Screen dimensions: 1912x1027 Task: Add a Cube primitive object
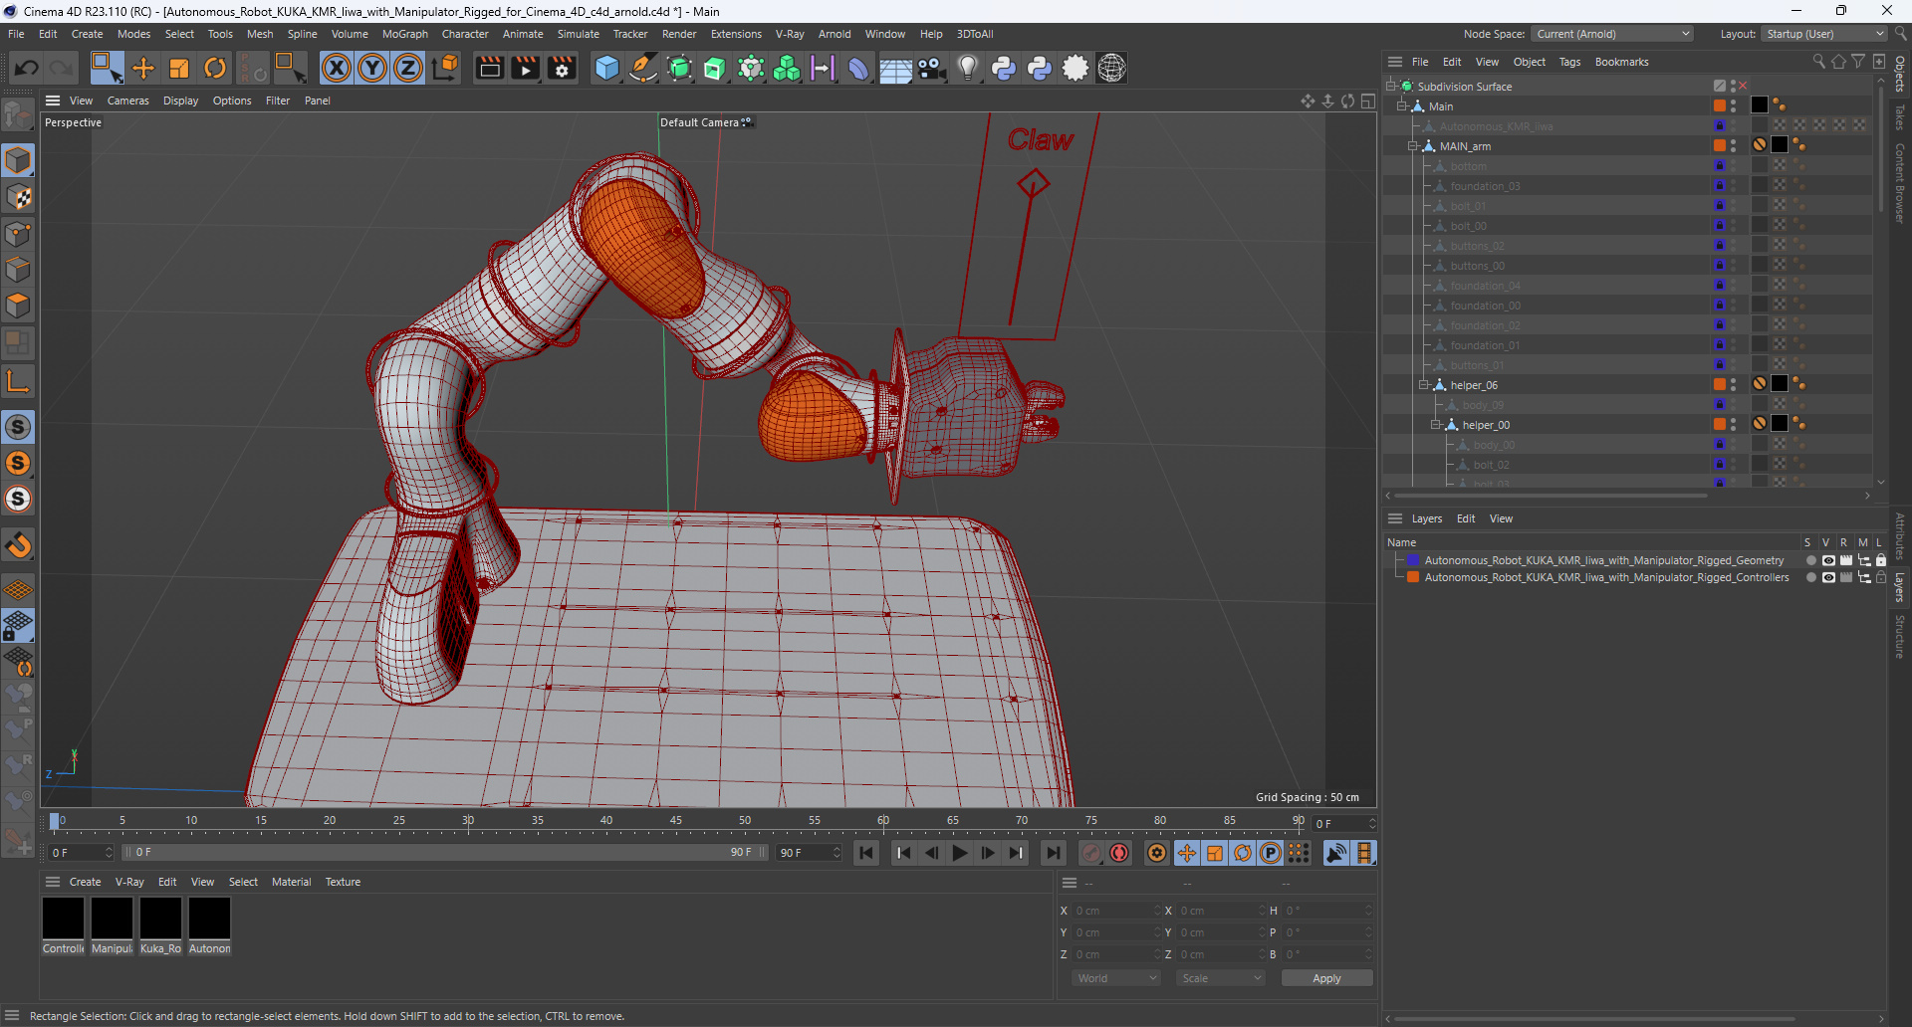(x=606, y=68)
